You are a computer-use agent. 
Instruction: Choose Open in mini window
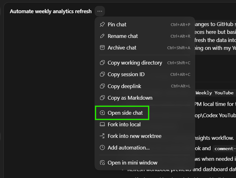coord(145,163)
